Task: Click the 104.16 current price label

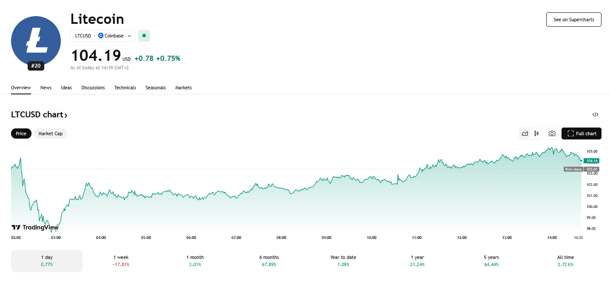Action: pyautogui.click(x=592, y=161)
